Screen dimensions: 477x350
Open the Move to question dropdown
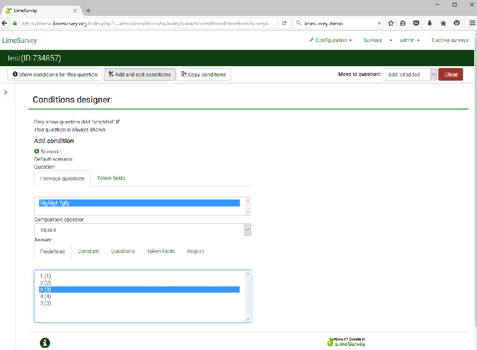(x=409, y=75)
